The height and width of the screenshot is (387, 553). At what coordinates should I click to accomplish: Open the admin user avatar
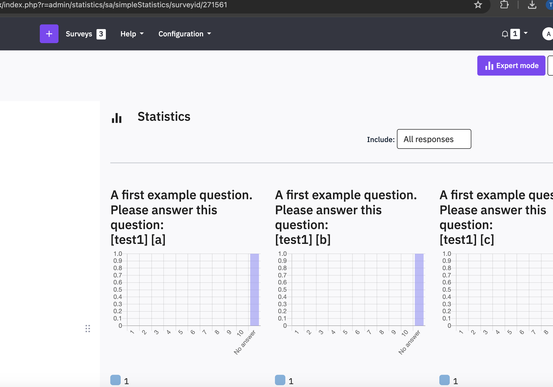[x=548, y=34]
